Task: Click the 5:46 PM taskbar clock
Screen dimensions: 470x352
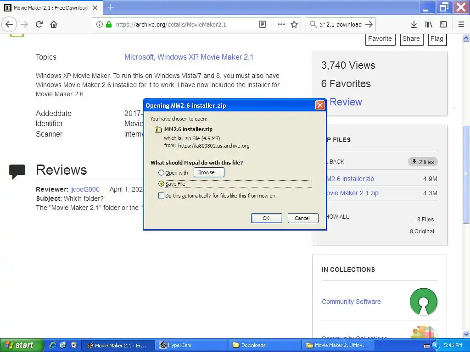Action: pyautogui.click(x=453, y=345)
